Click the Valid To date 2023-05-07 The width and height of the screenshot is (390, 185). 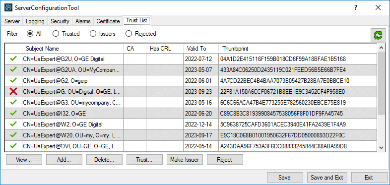pos(198,70)
